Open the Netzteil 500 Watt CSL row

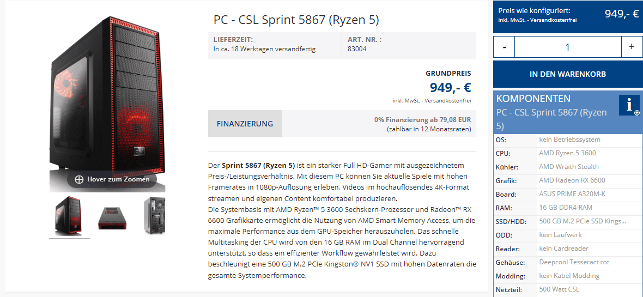tap(567, 289)
